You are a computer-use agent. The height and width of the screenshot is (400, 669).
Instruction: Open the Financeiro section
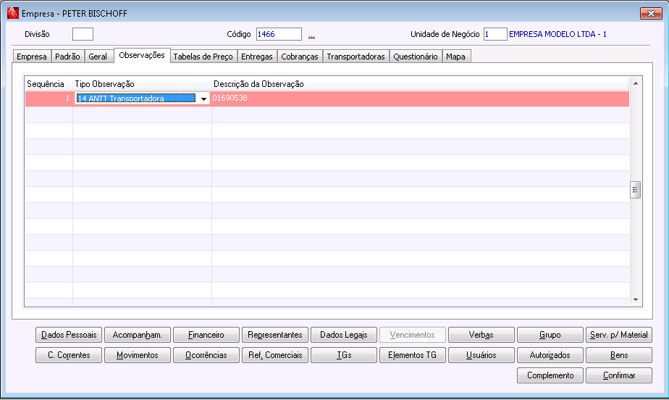coord(206,335)
